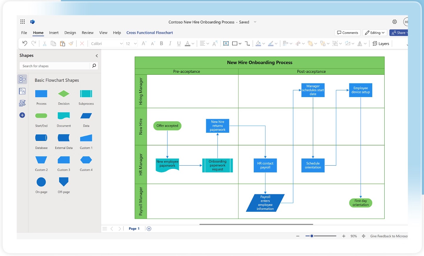Click Give Feedback to Microsoft
The image size is (424, 256).
389,236
